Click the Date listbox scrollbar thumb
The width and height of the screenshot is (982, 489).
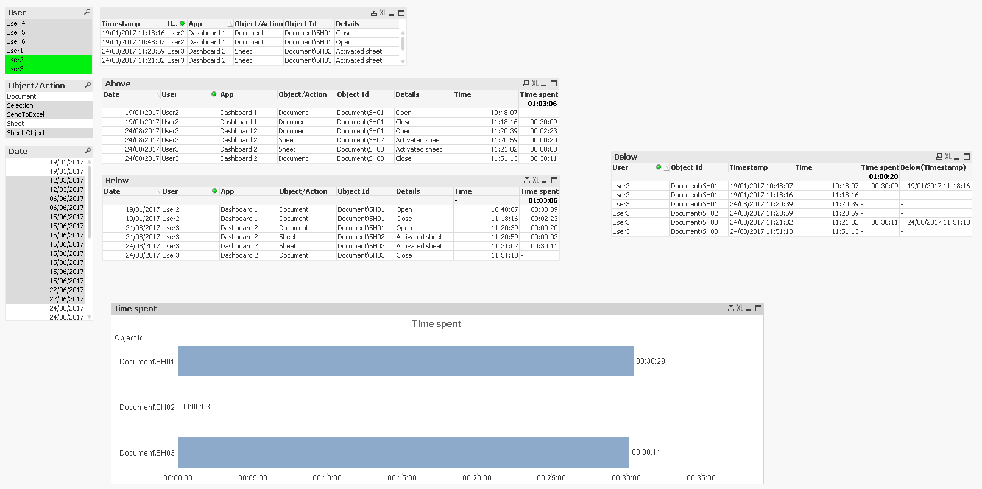pyautogui.click(x=90, y=201)
